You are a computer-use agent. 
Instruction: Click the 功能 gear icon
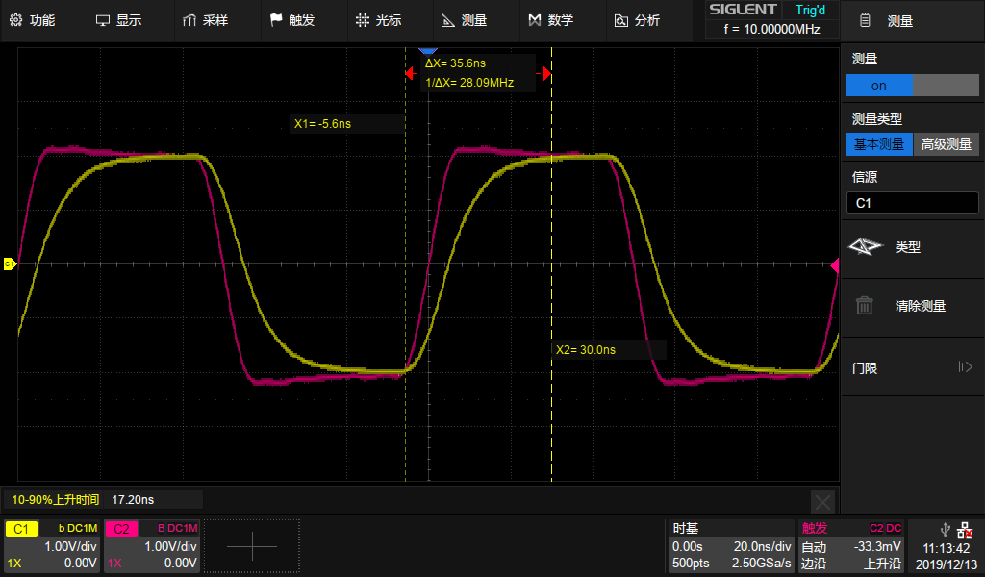point(16,20)
